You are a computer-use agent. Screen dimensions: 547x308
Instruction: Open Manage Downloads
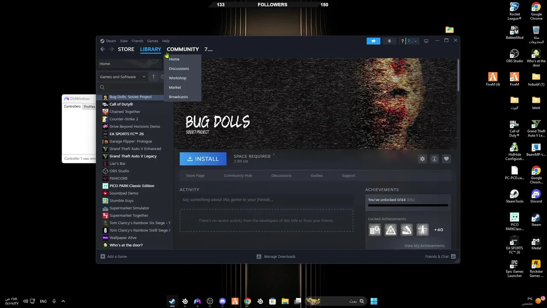[x=276, y=257]
